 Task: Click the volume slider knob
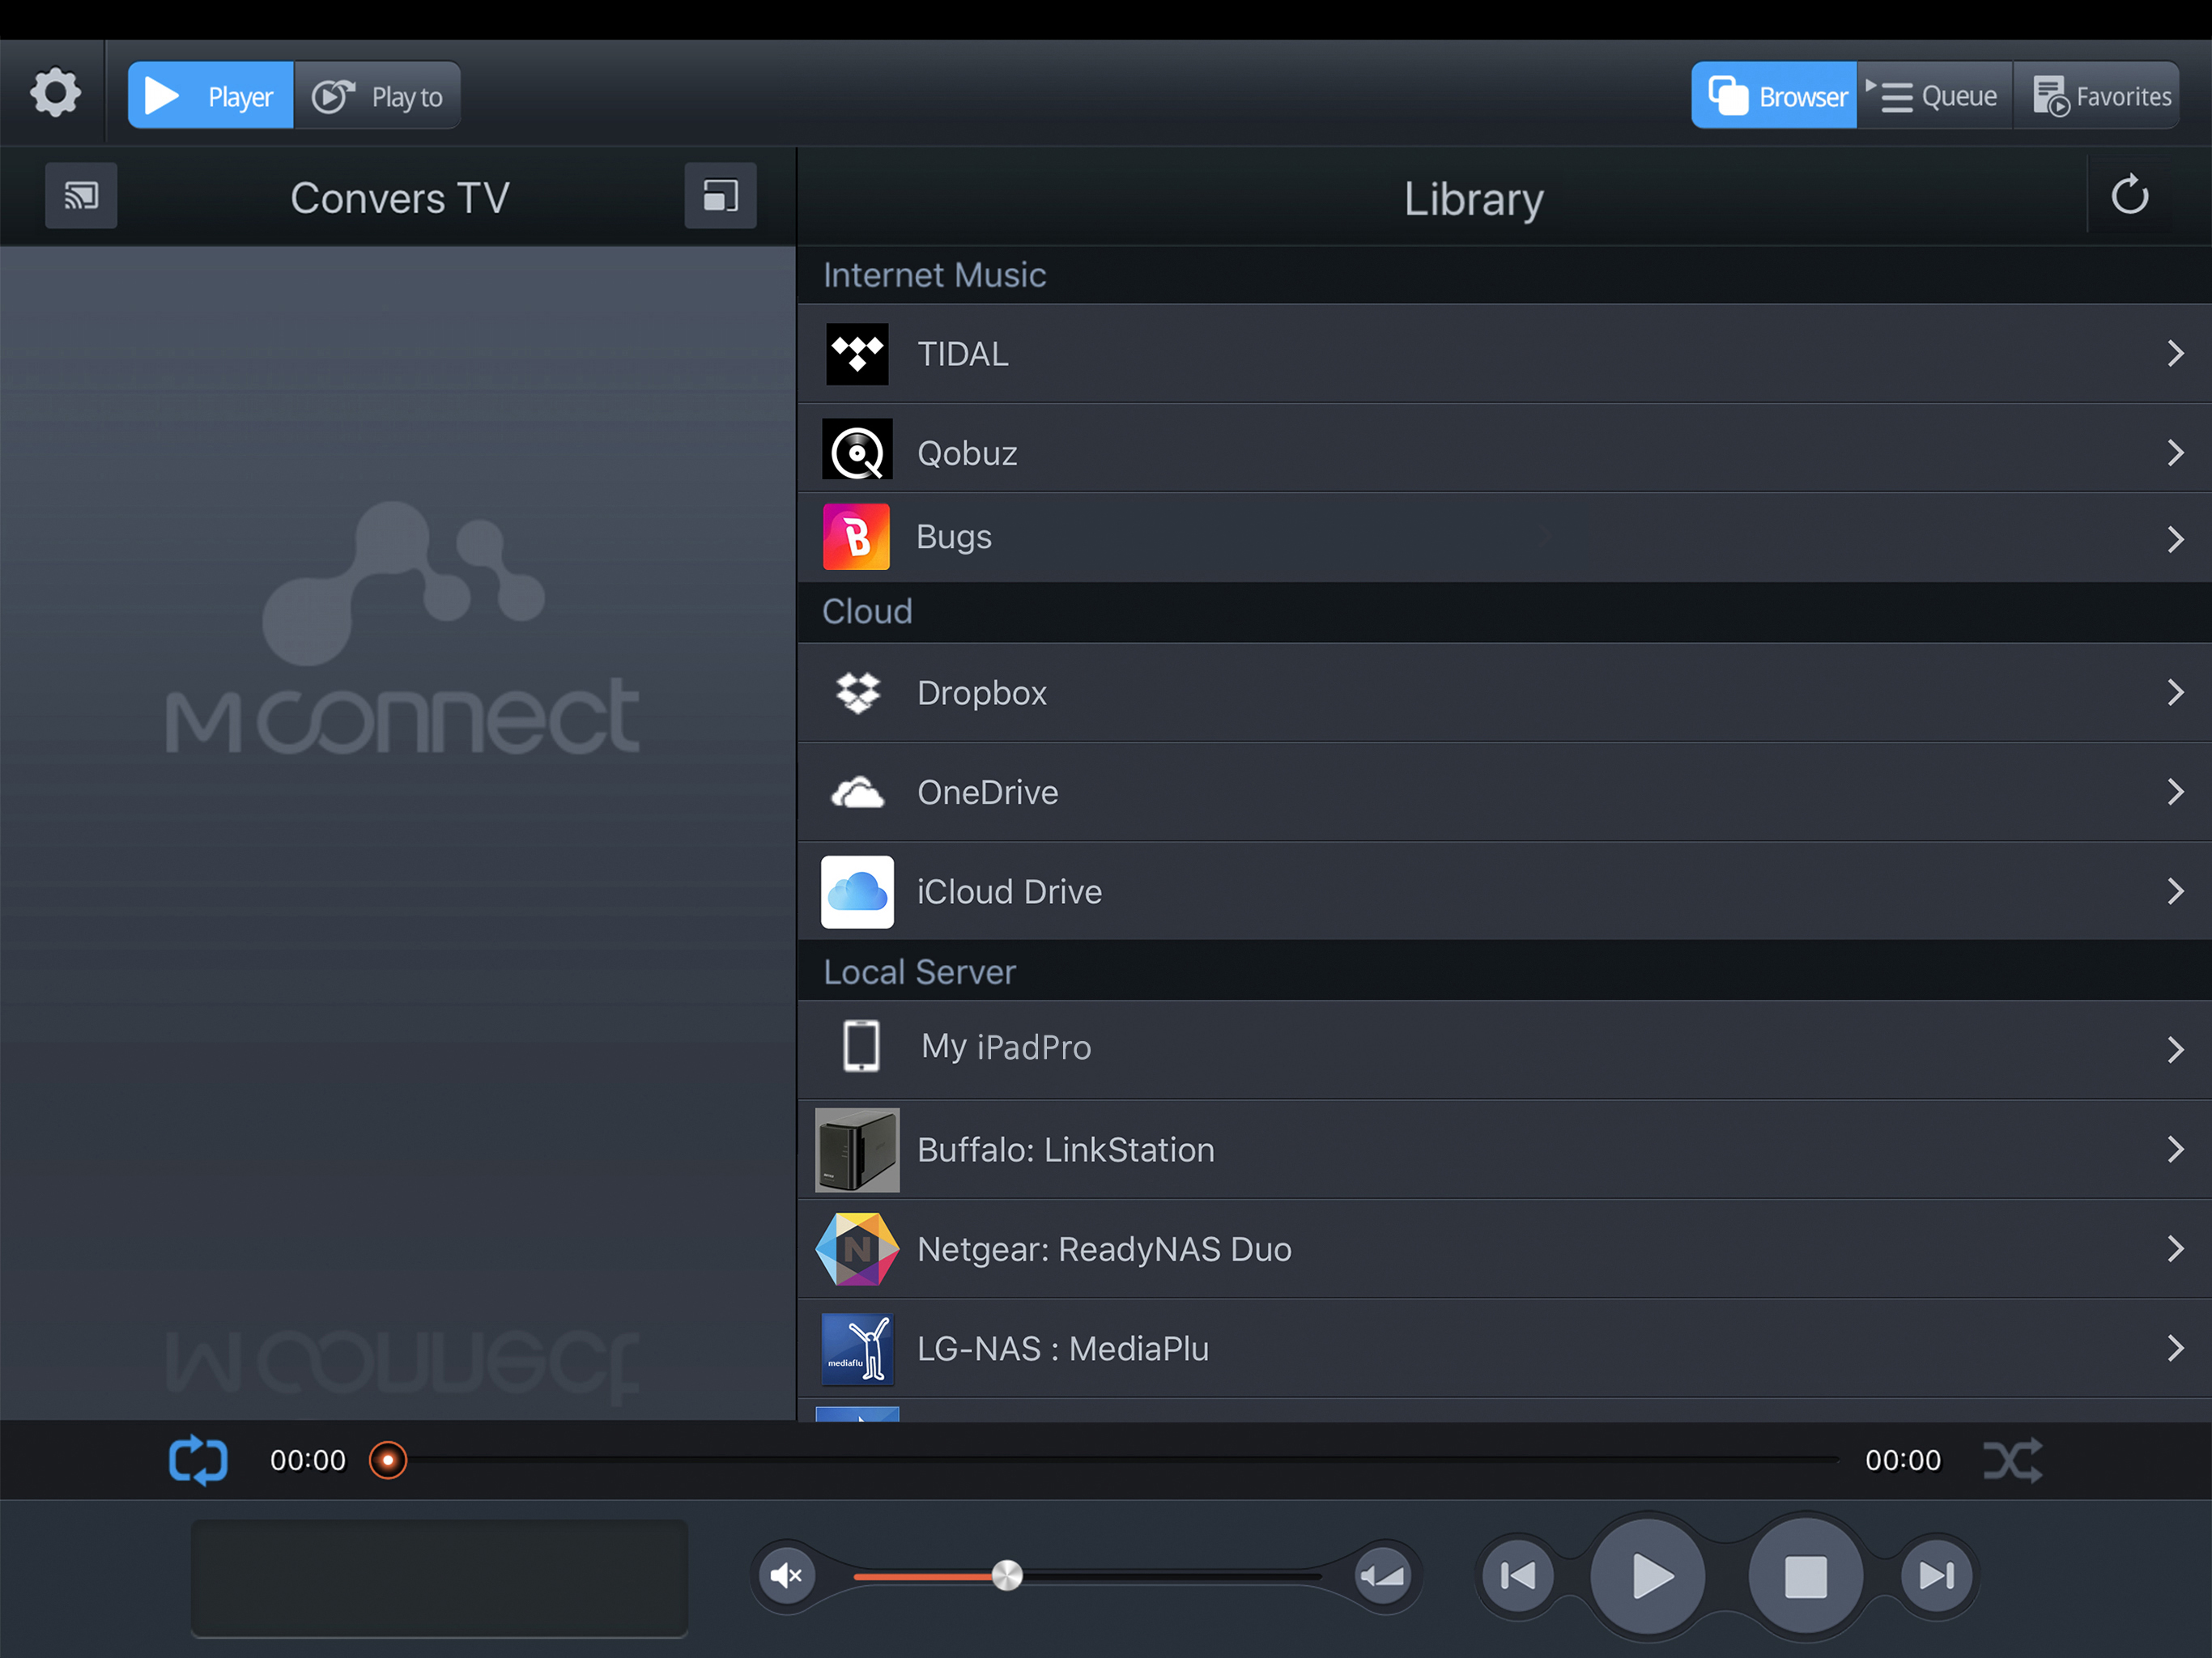(1007, 1576)
